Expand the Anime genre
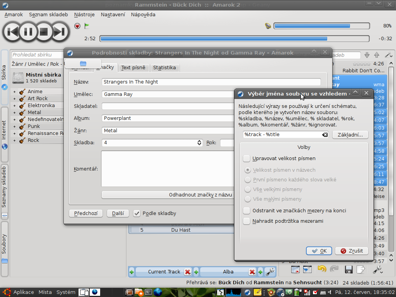The height and width of the screenshot is (297, 396). pyautogui.click(x=14, y=92)
